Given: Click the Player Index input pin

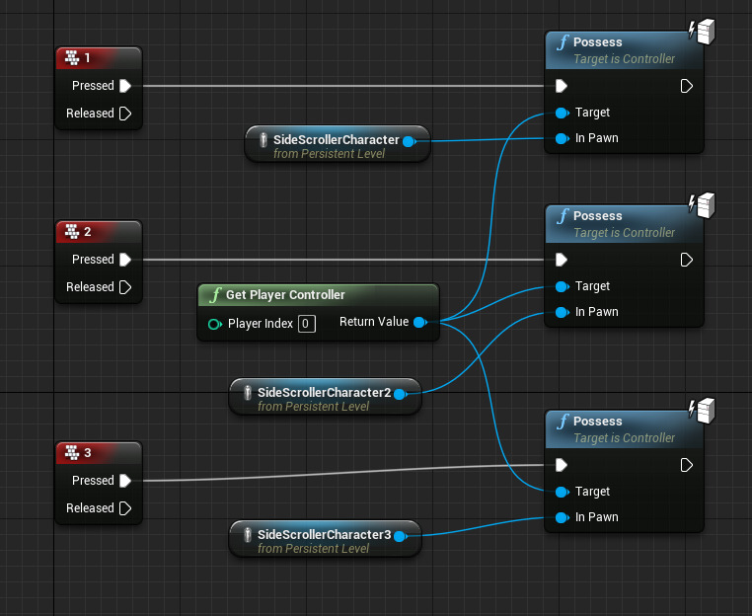Looking at the screenshot, I should pos(214,325).
